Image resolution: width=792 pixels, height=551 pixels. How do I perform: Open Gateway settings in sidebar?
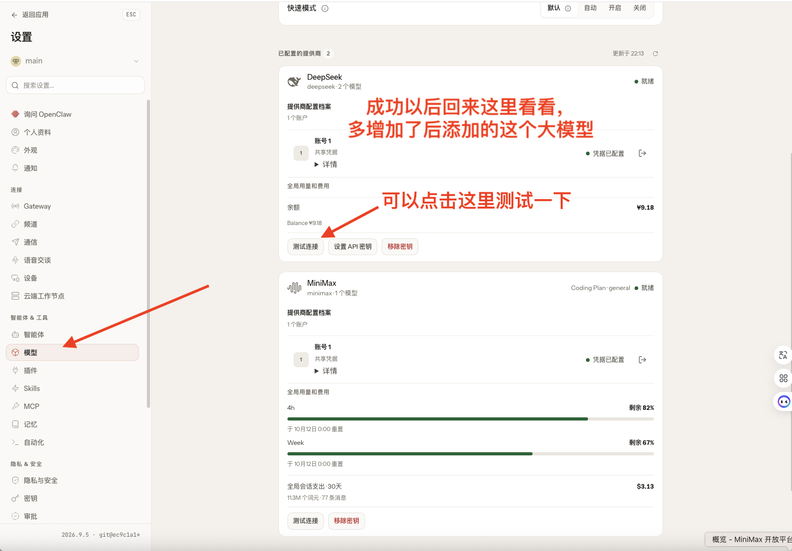coord(72,206)
